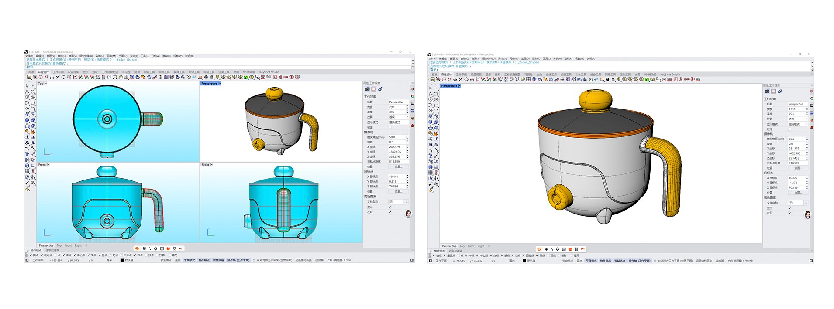
Task: Click the Save icon in left window toolbar
Action: point(29,77)
